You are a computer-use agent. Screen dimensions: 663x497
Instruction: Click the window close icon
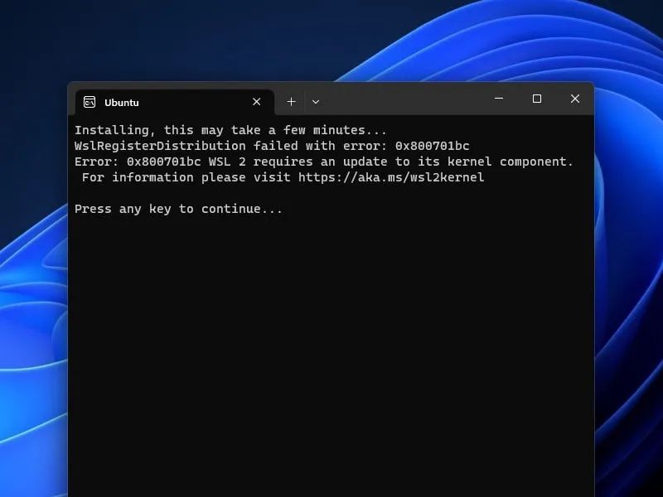point(575,99)
